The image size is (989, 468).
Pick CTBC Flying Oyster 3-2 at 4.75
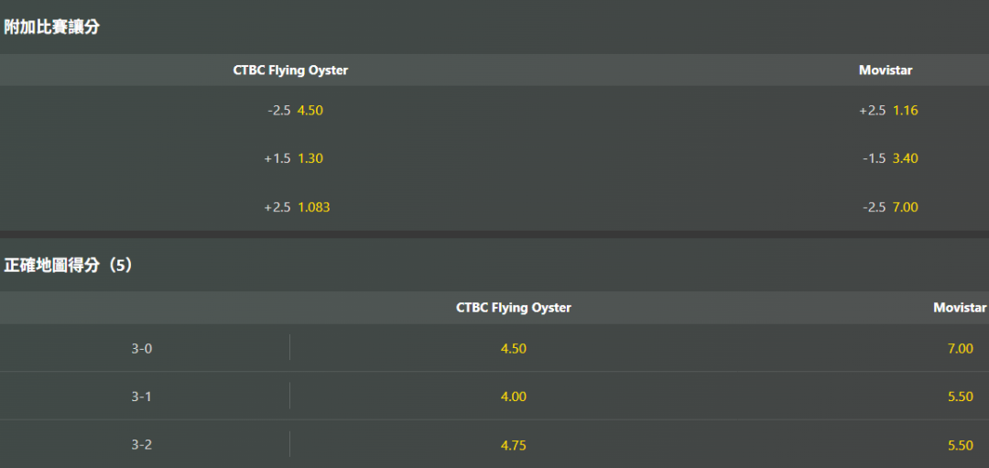point(514,445)
